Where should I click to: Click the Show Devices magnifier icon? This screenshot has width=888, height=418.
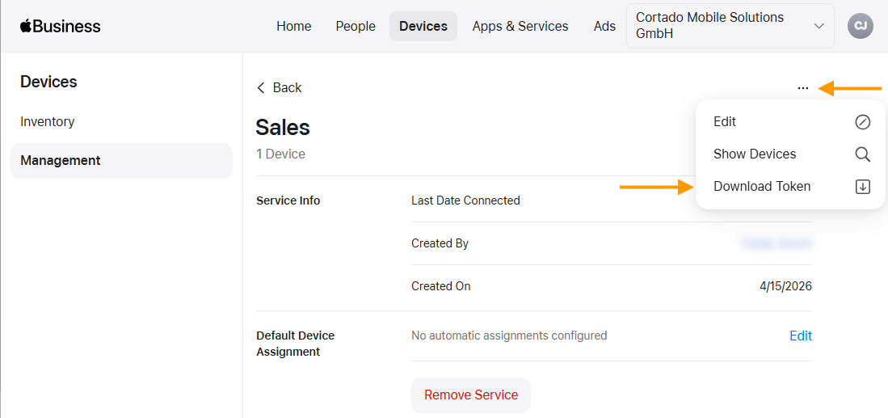tap(862, 154)
